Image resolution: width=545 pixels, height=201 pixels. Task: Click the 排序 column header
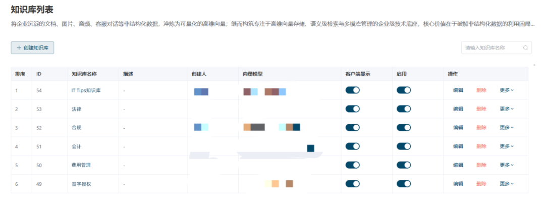pos(20,74)
